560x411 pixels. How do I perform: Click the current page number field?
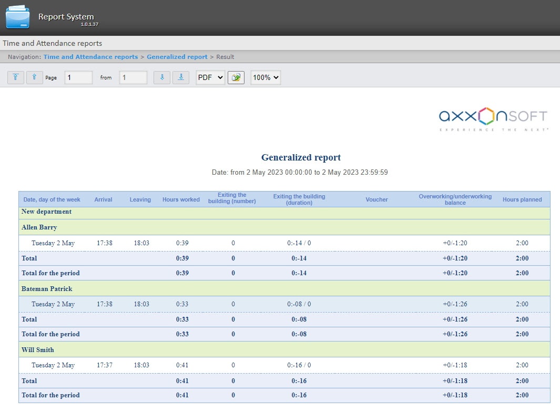[78, 77]
